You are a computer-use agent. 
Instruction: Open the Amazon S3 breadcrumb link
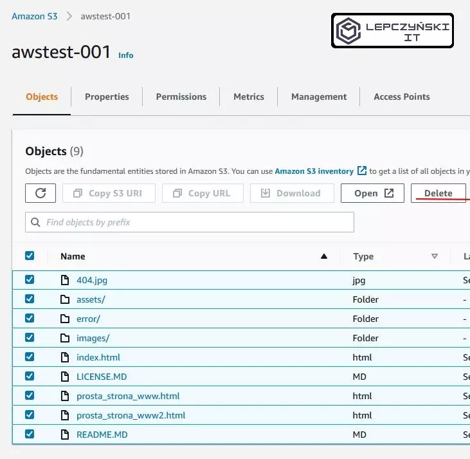(x=35, y=16)
